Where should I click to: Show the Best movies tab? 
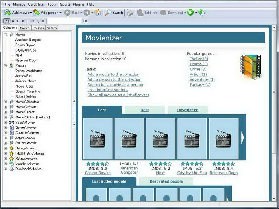[145, 110]
